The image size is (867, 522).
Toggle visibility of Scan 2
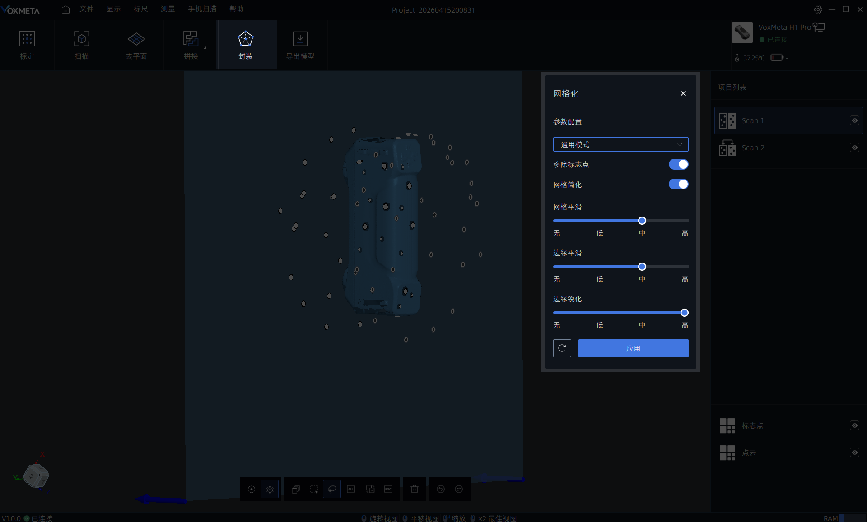(855, 148)
